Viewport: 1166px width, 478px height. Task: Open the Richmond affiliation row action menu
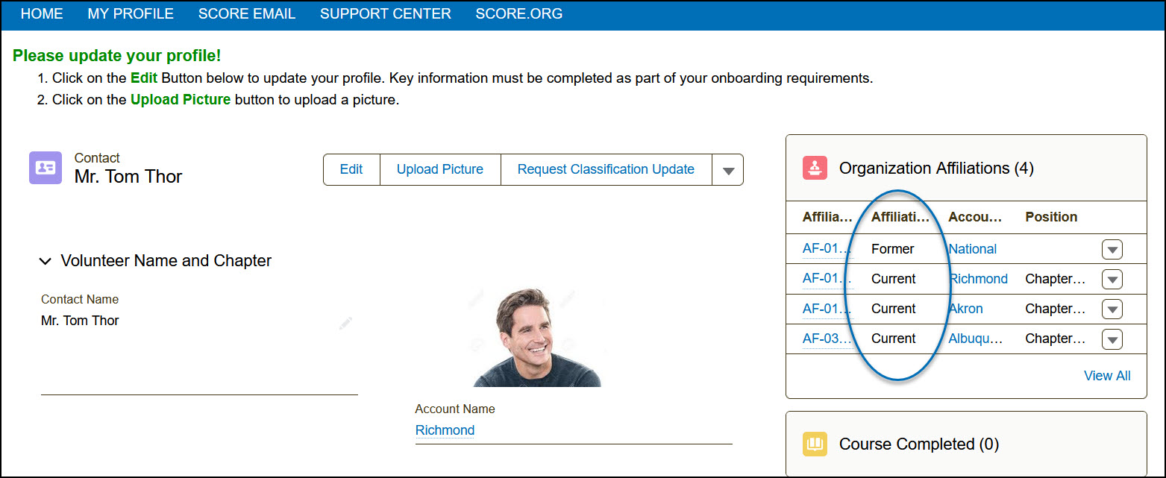click(x=1112, y=280)
